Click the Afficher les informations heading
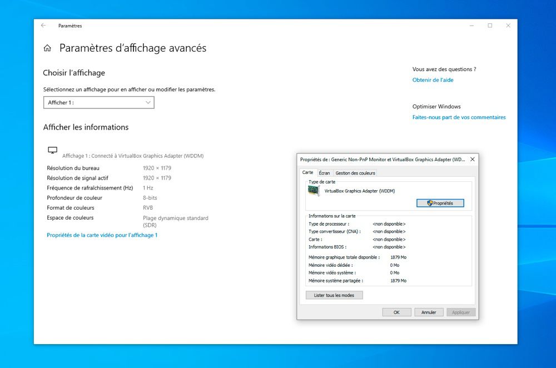The height and width of the screenshot is (368, 556). [86, 127]
